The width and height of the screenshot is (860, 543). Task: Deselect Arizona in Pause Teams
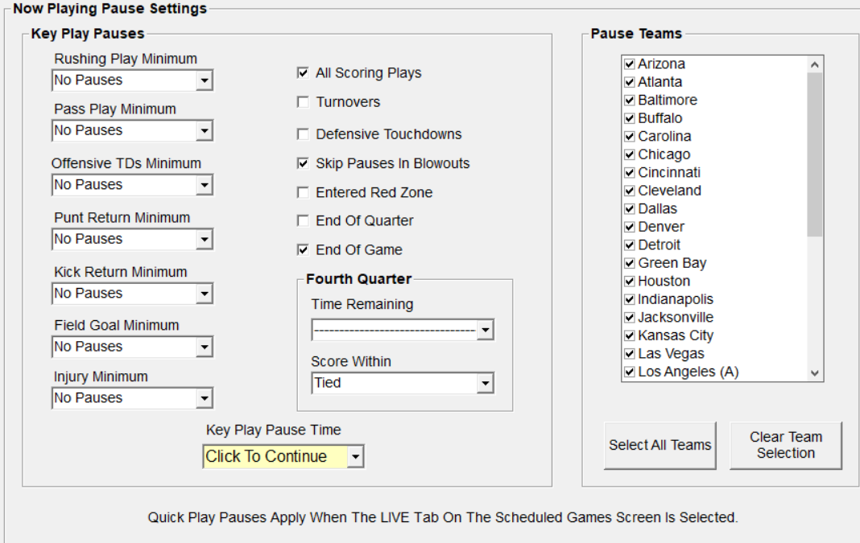(630, 64)
